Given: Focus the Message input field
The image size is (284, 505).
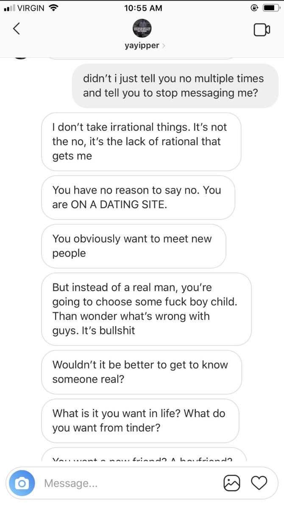Looking at the screenshot, I should tap(127, 483).
